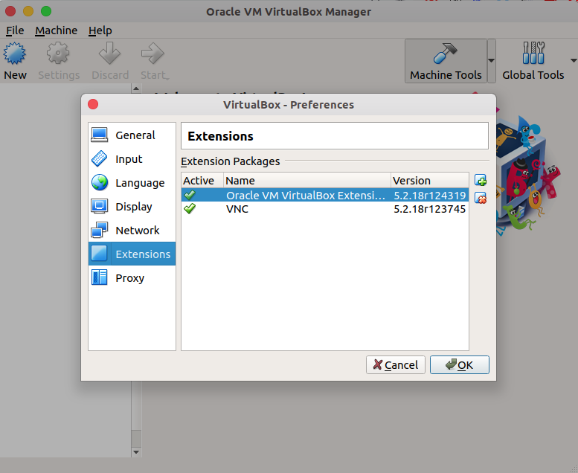The image size is (578, 473).
Task: Click the Proxy icon
Action: coord(99,277)
